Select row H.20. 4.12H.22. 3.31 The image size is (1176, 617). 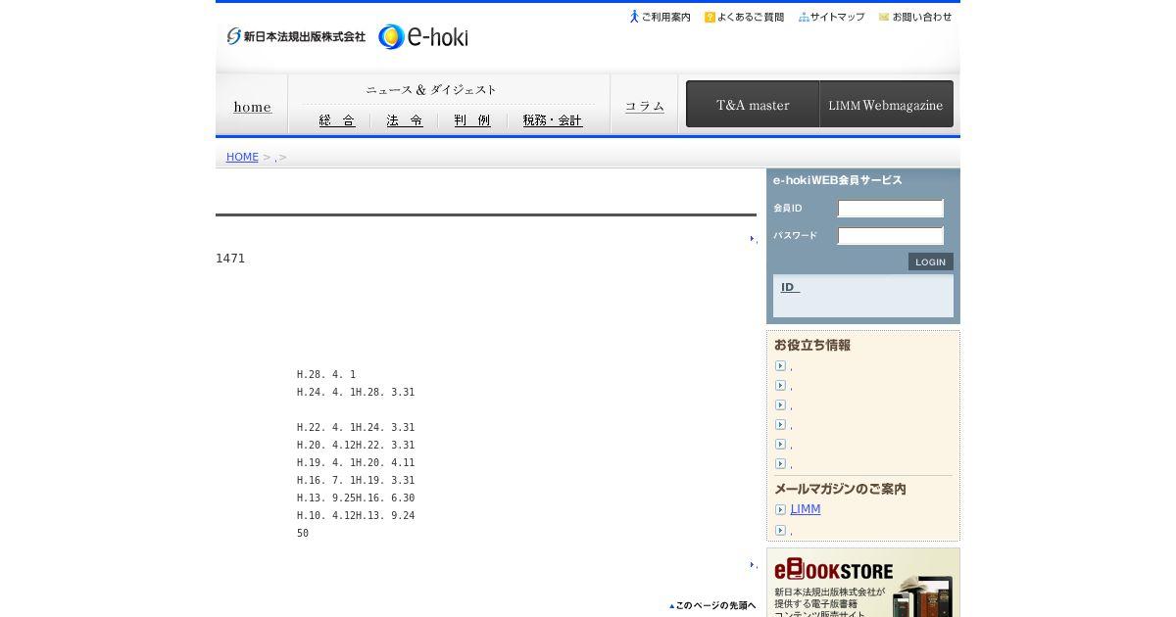point(356,445)
